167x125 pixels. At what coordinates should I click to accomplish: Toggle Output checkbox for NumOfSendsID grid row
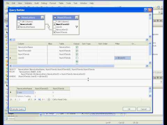pos(77,51)
